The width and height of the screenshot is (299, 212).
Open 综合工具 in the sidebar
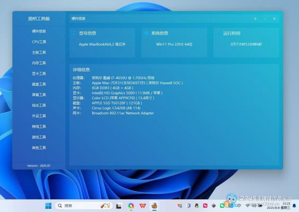click(39, 105)
